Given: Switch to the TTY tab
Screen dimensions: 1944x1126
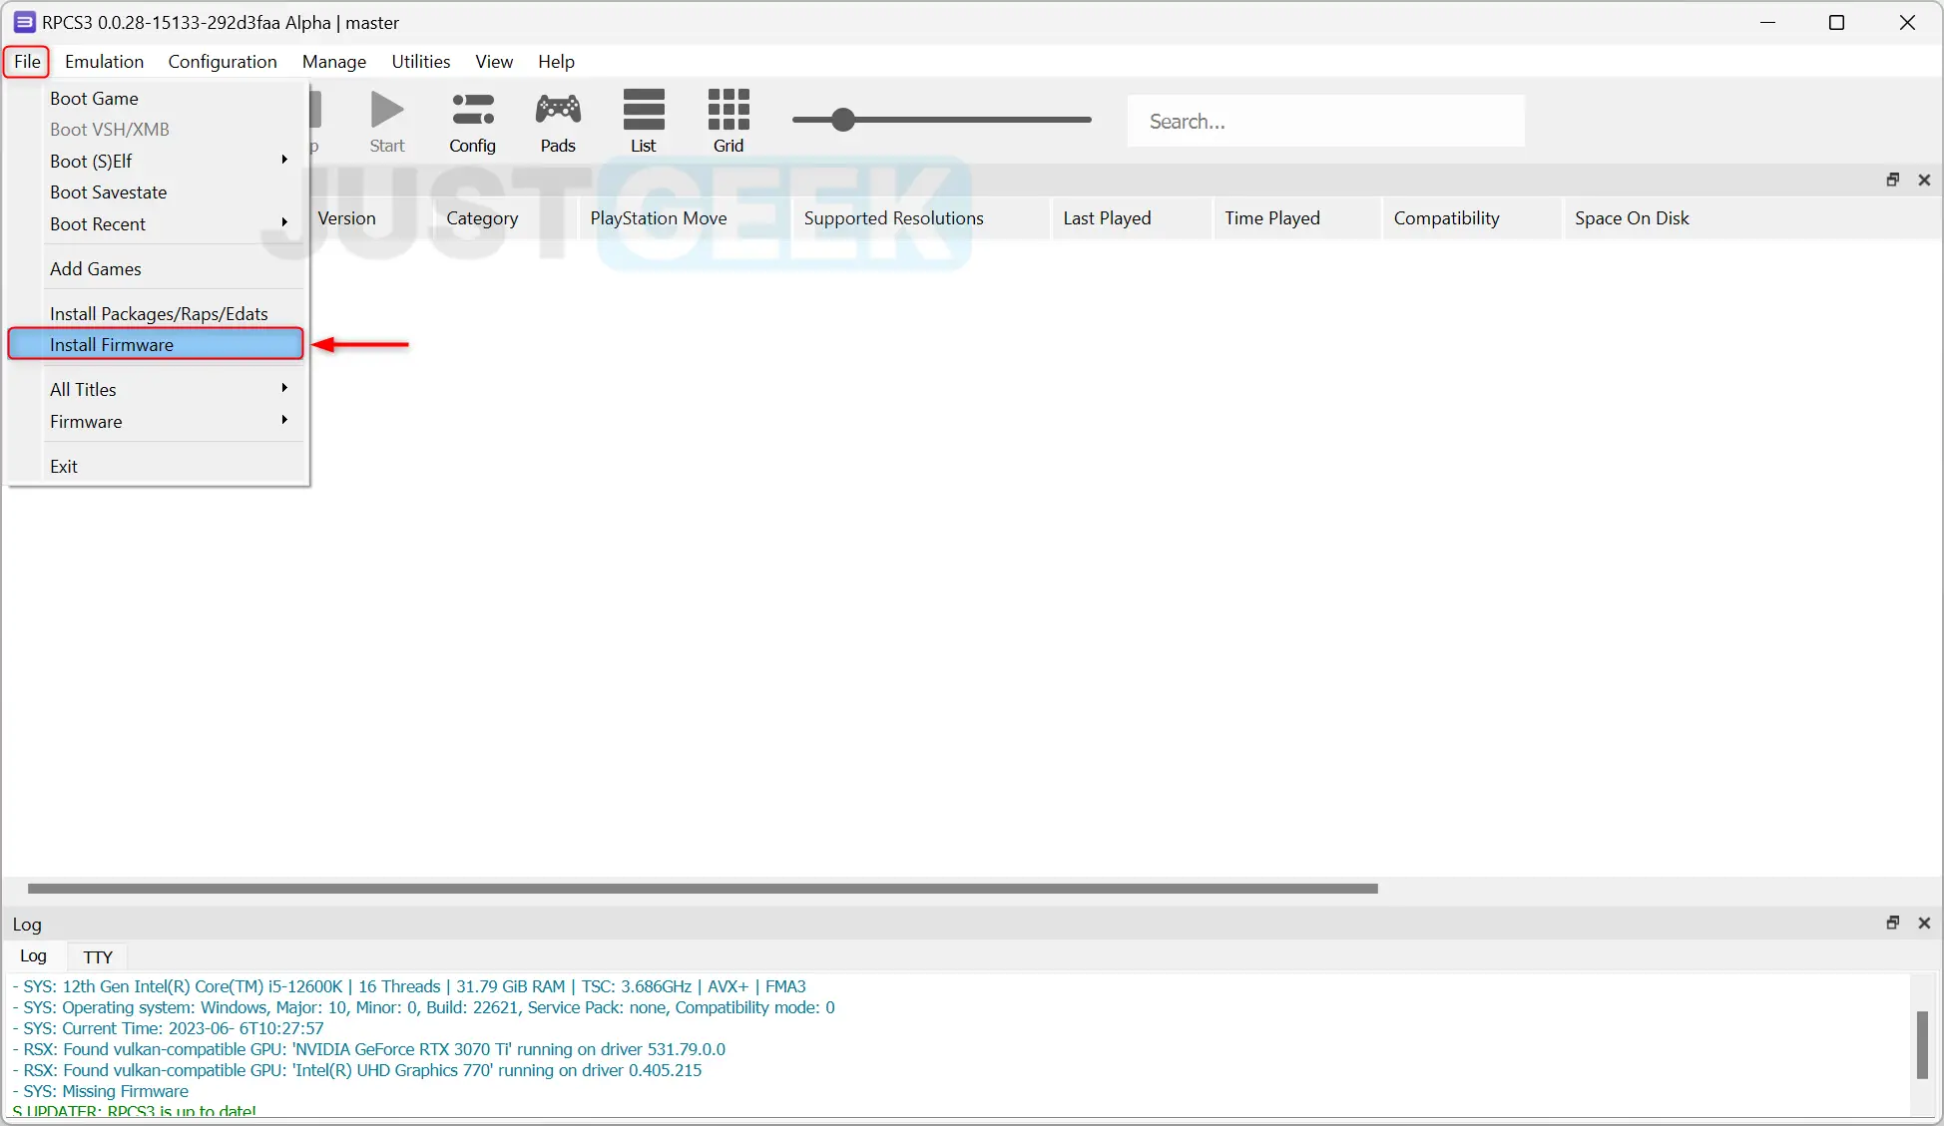Looking at the screenshot, I should point(98,956).
